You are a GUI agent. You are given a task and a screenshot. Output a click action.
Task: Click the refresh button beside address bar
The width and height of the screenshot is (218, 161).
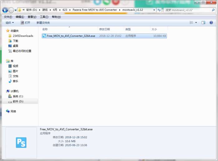[159, 10]
